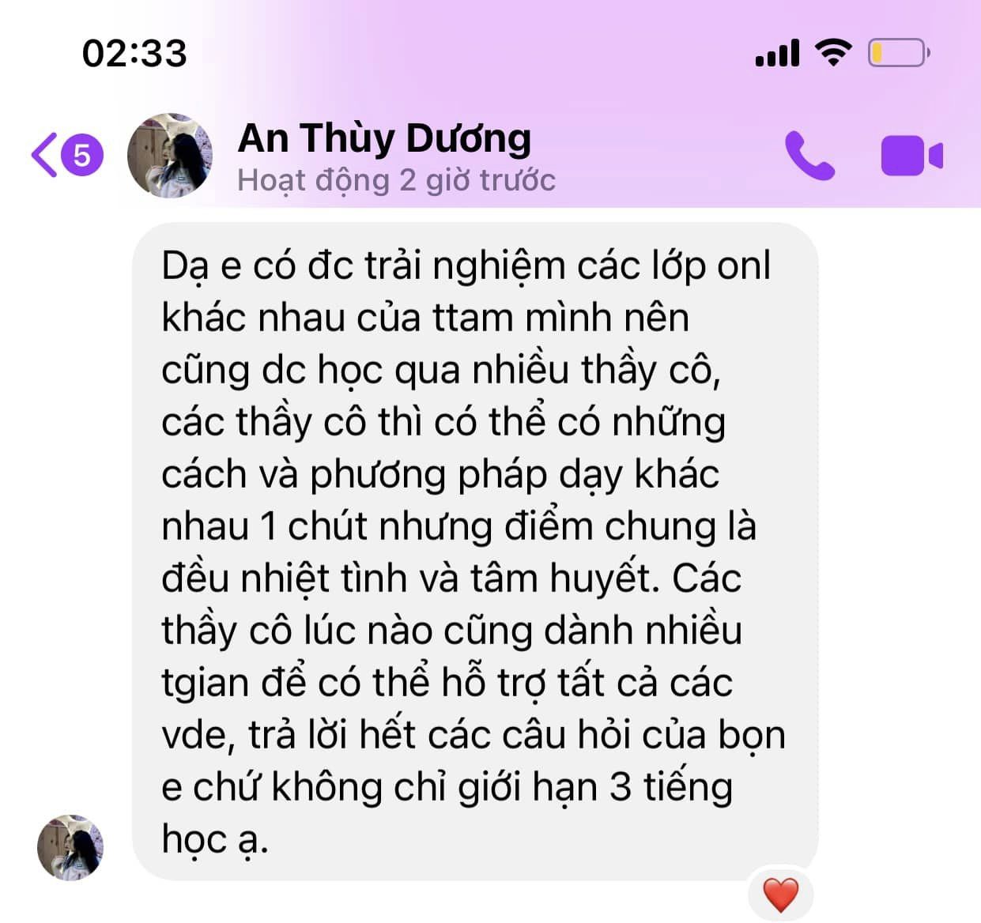Open the An Thùy Dương contact name
The width and height of the screenshot is (981, 923).
pyautogui.click(x=384, y=138)
